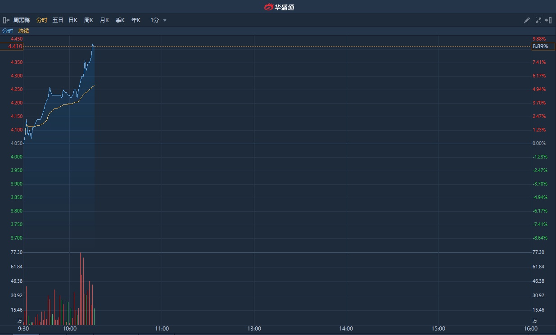
Task: Collapse the right side panel icon
Action: [548, 20]
